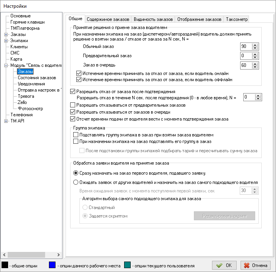276x272 pixels.
Task: Open the Таксометр tab
Action: [237, 19]
